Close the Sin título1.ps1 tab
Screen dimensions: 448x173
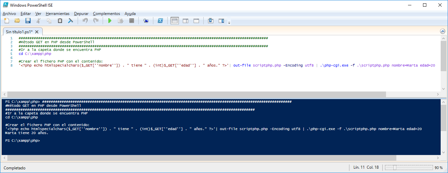(37, 32)
